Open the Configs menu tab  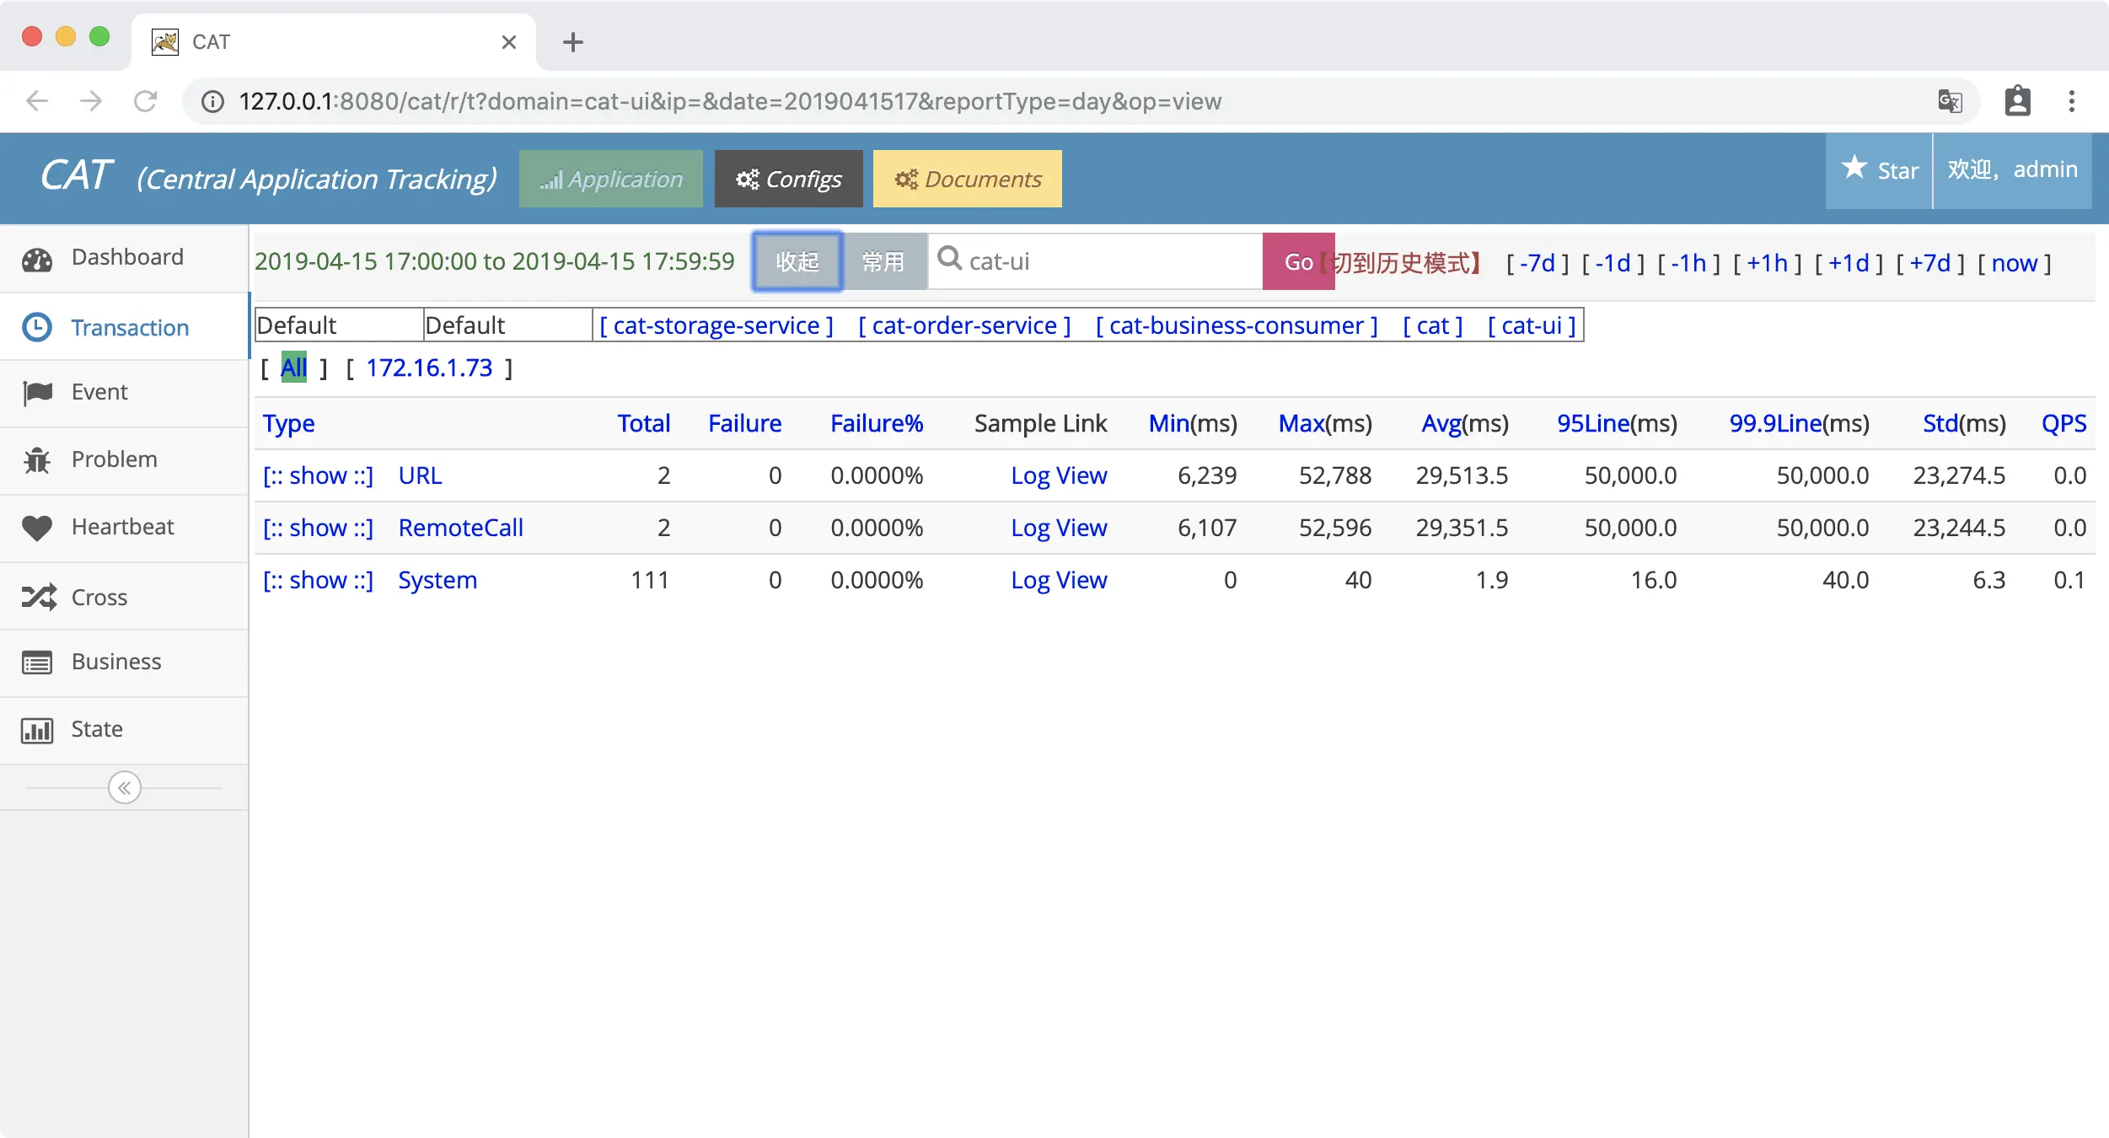(x=788, y=179)
